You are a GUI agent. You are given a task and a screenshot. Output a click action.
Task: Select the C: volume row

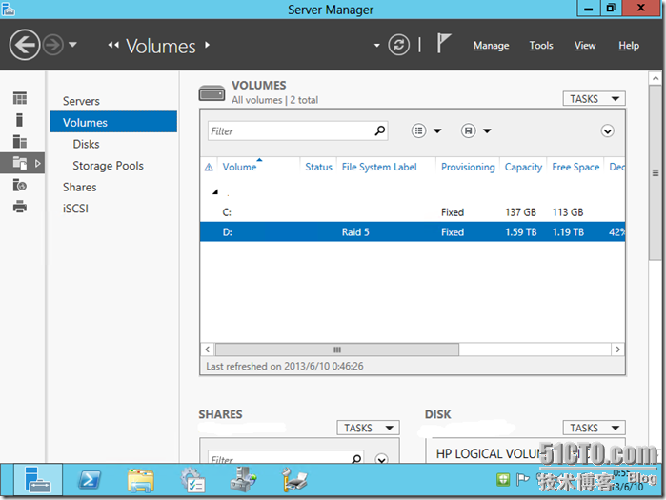tap(413, 212)
